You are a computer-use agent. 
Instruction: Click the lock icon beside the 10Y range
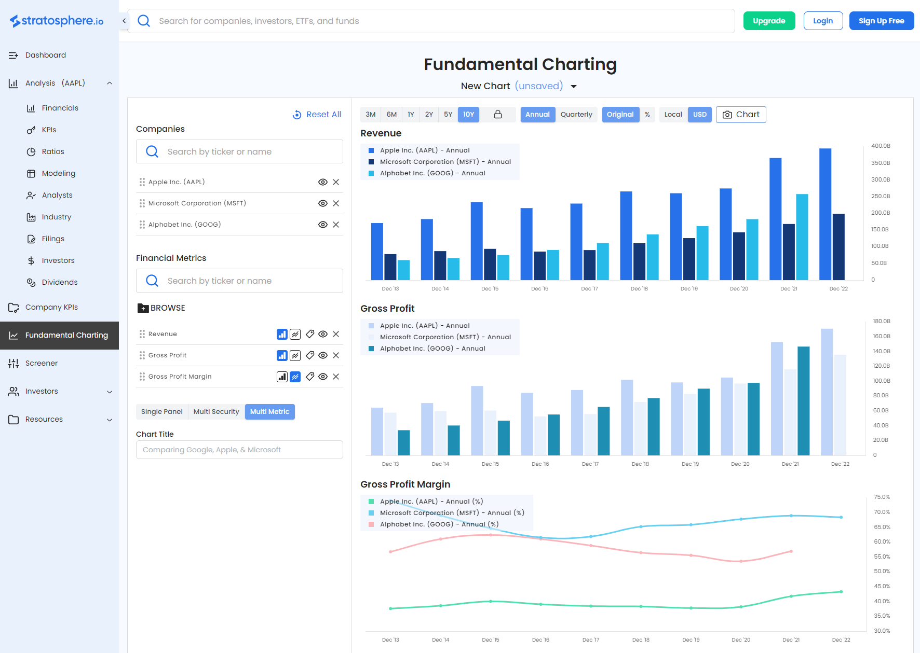497,115
